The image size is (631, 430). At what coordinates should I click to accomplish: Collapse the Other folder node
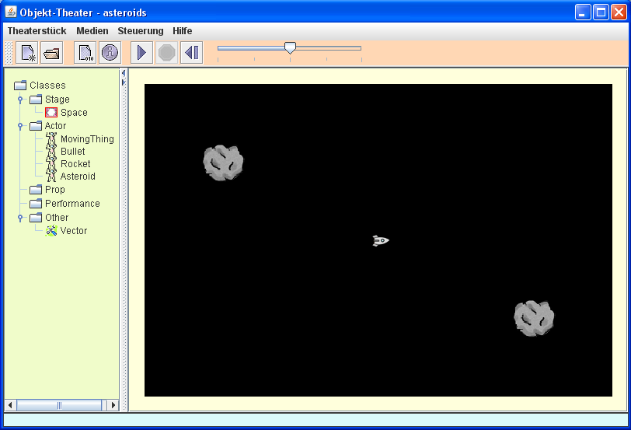(x=20, y=218)
